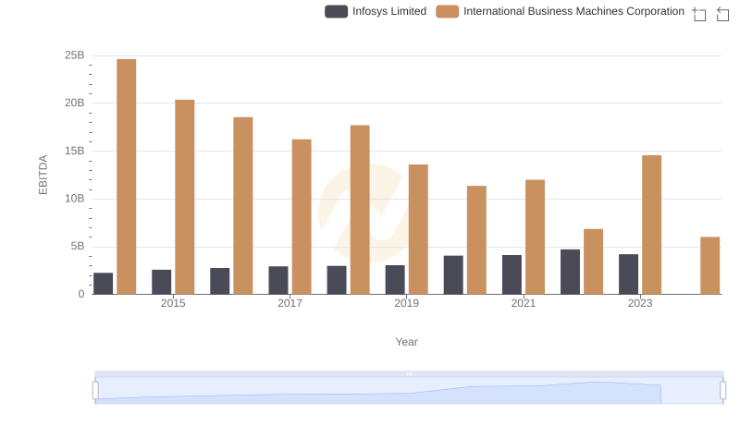Click the 0 y-axis label

(81, 295)
